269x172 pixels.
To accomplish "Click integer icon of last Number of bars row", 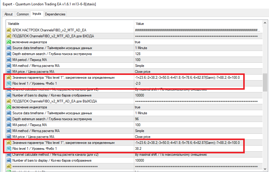I will coord(9,160).
